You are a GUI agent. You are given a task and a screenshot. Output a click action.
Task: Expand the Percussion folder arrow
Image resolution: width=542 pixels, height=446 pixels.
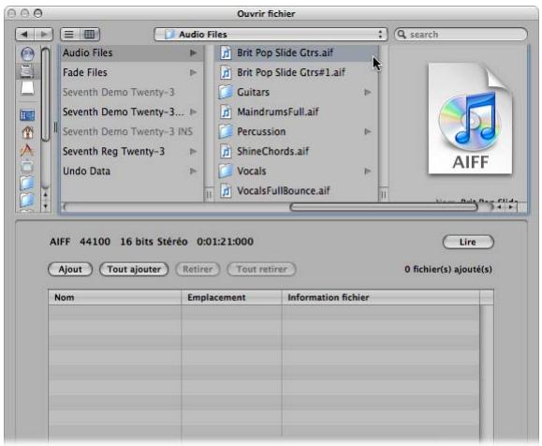pyautogui.click(x=368, y=131)
